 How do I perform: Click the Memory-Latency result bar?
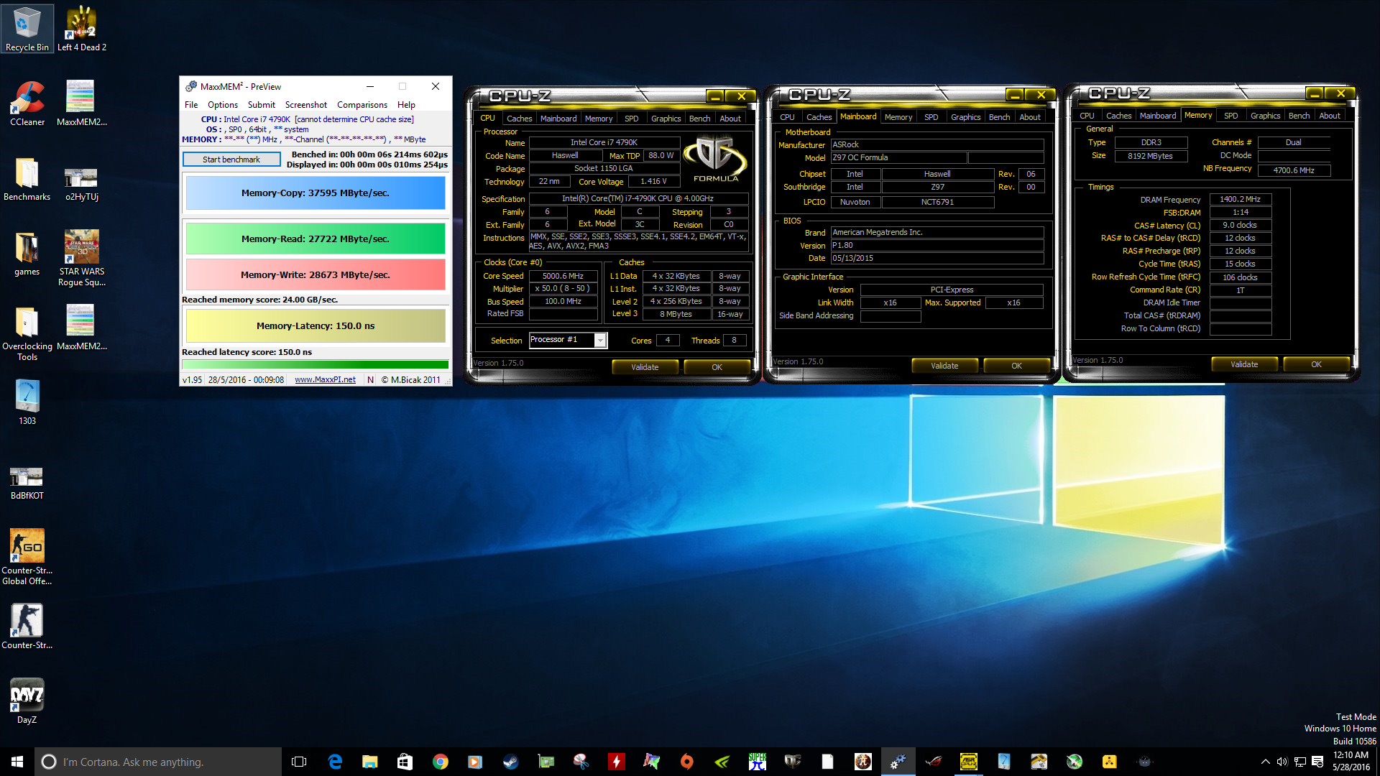click(x=316, y=325)
